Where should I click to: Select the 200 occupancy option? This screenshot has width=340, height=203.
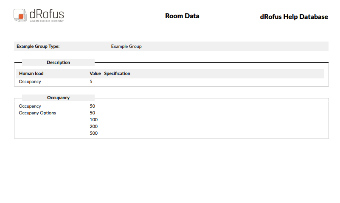94,126
